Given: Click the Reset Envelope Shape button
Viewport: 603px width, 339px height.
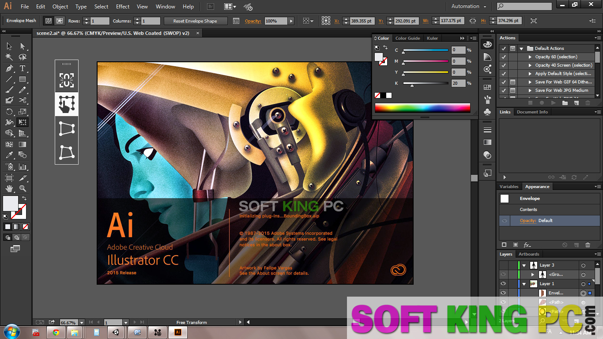Looking at the screenshot, I should pos(196,21).
